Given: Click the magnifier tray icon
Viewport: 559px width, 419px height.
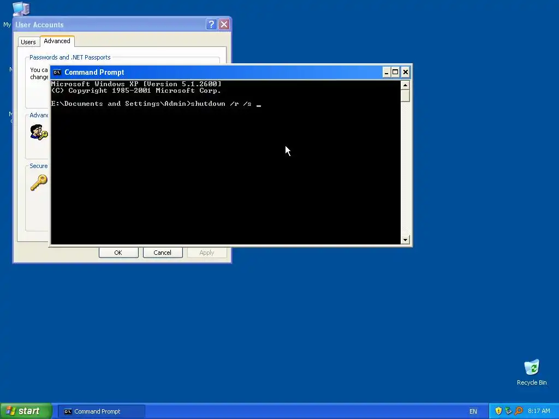Looking at the screenshot, I should click(519, 411).
